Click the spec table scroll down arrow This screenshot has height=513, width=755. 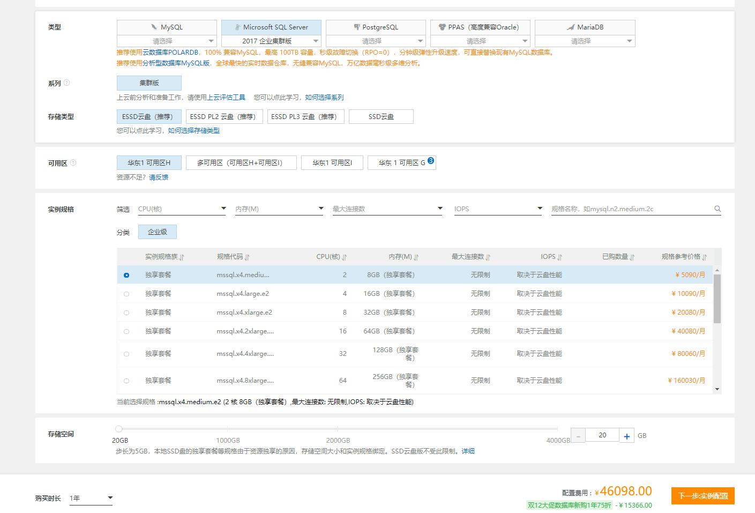pyautogui.click(x=717, y=390)
